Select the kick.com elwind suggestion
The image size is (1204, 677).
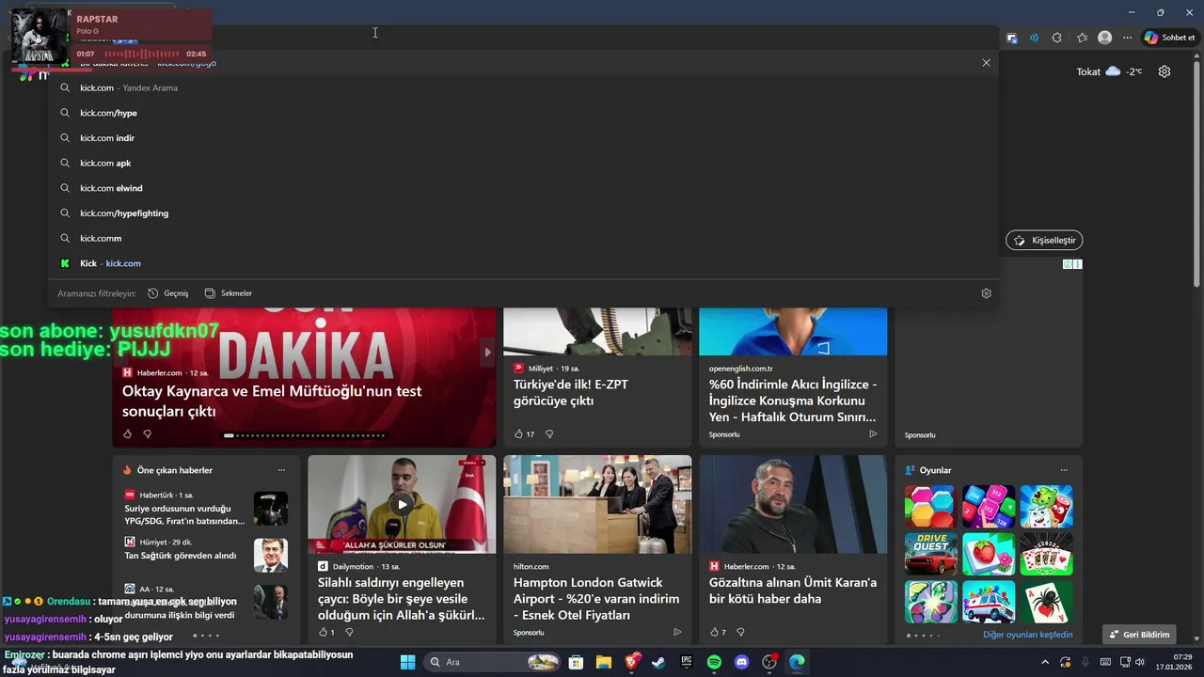[x=523, y=188]
